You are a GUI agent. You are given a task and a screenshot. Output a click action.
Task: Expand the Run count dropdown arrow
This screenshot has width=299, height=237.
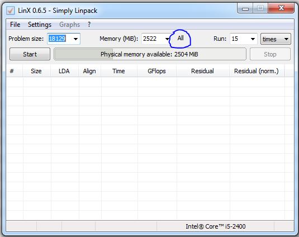point(253,39)
